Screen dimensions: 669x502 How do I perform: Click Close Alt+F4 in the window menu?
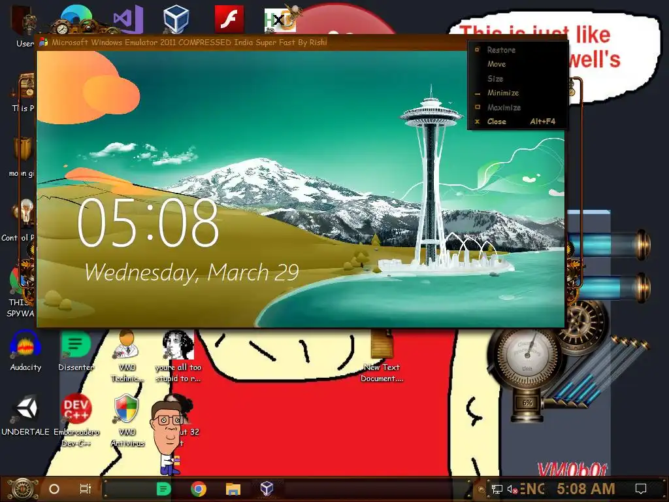[517, 122]
